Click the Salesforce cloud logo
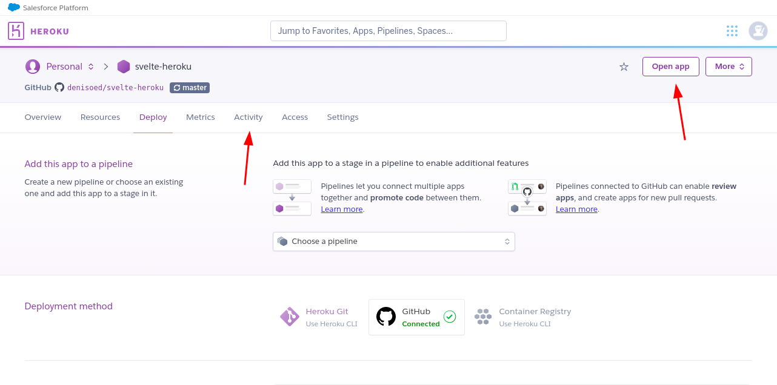 [13, 8]
